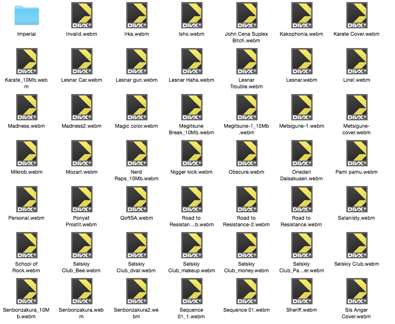Select the Mikrob.webm file icon

[x=27, y=153]
